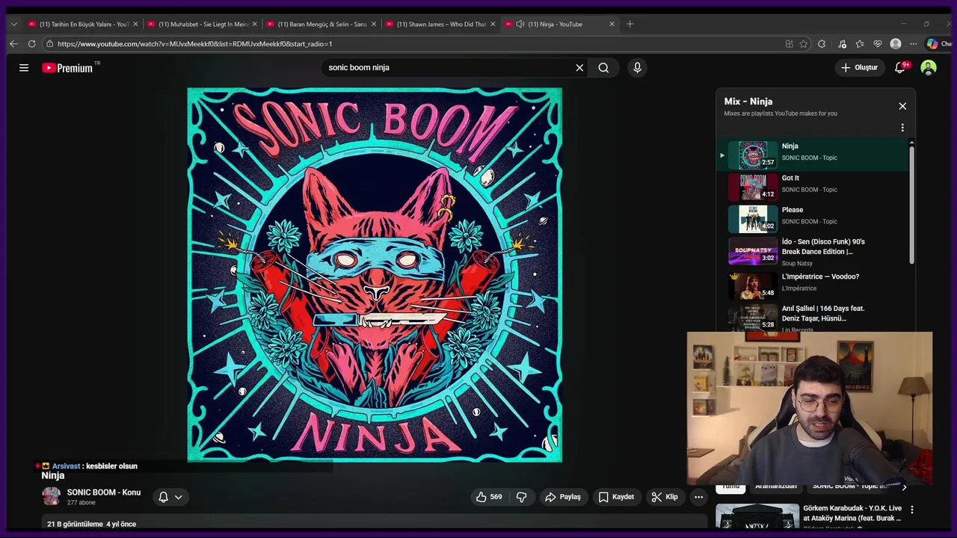The image size is (957, 538).
Task: Open SONIC BOOM channel avatar
Action: click(x=51, y=497)
